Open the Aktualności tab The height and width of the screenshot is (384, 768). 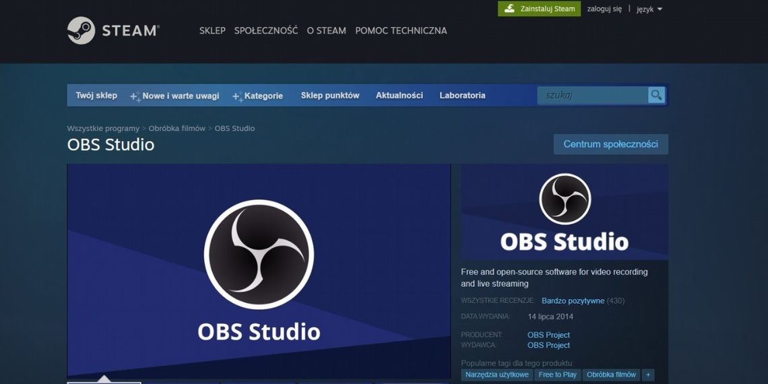coord(399,96)
